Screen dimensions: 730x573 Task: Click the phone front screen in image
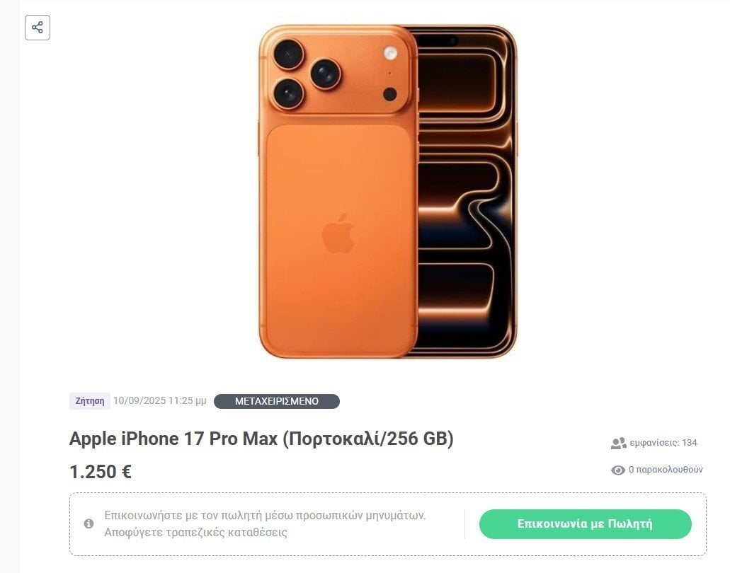pyautogui.click(x=466, y=192)
